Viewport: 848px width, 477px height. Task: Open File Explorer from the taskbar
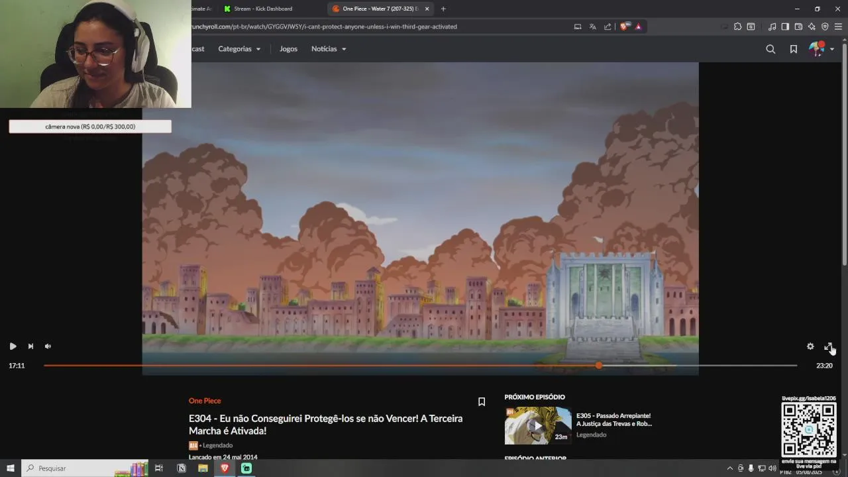(203, 468)
